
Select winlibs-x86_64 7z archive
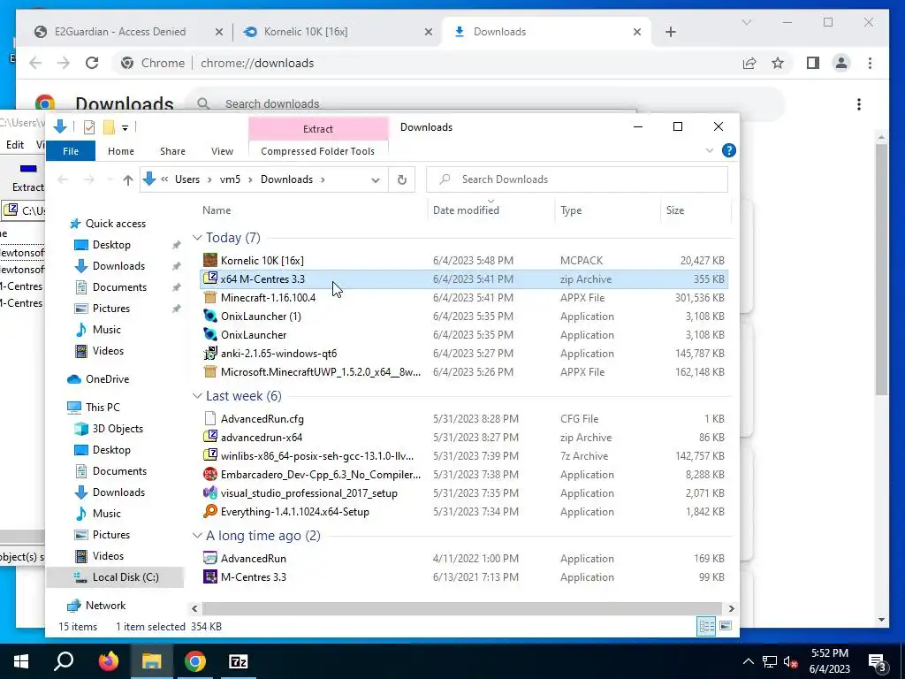coord(317,455)
